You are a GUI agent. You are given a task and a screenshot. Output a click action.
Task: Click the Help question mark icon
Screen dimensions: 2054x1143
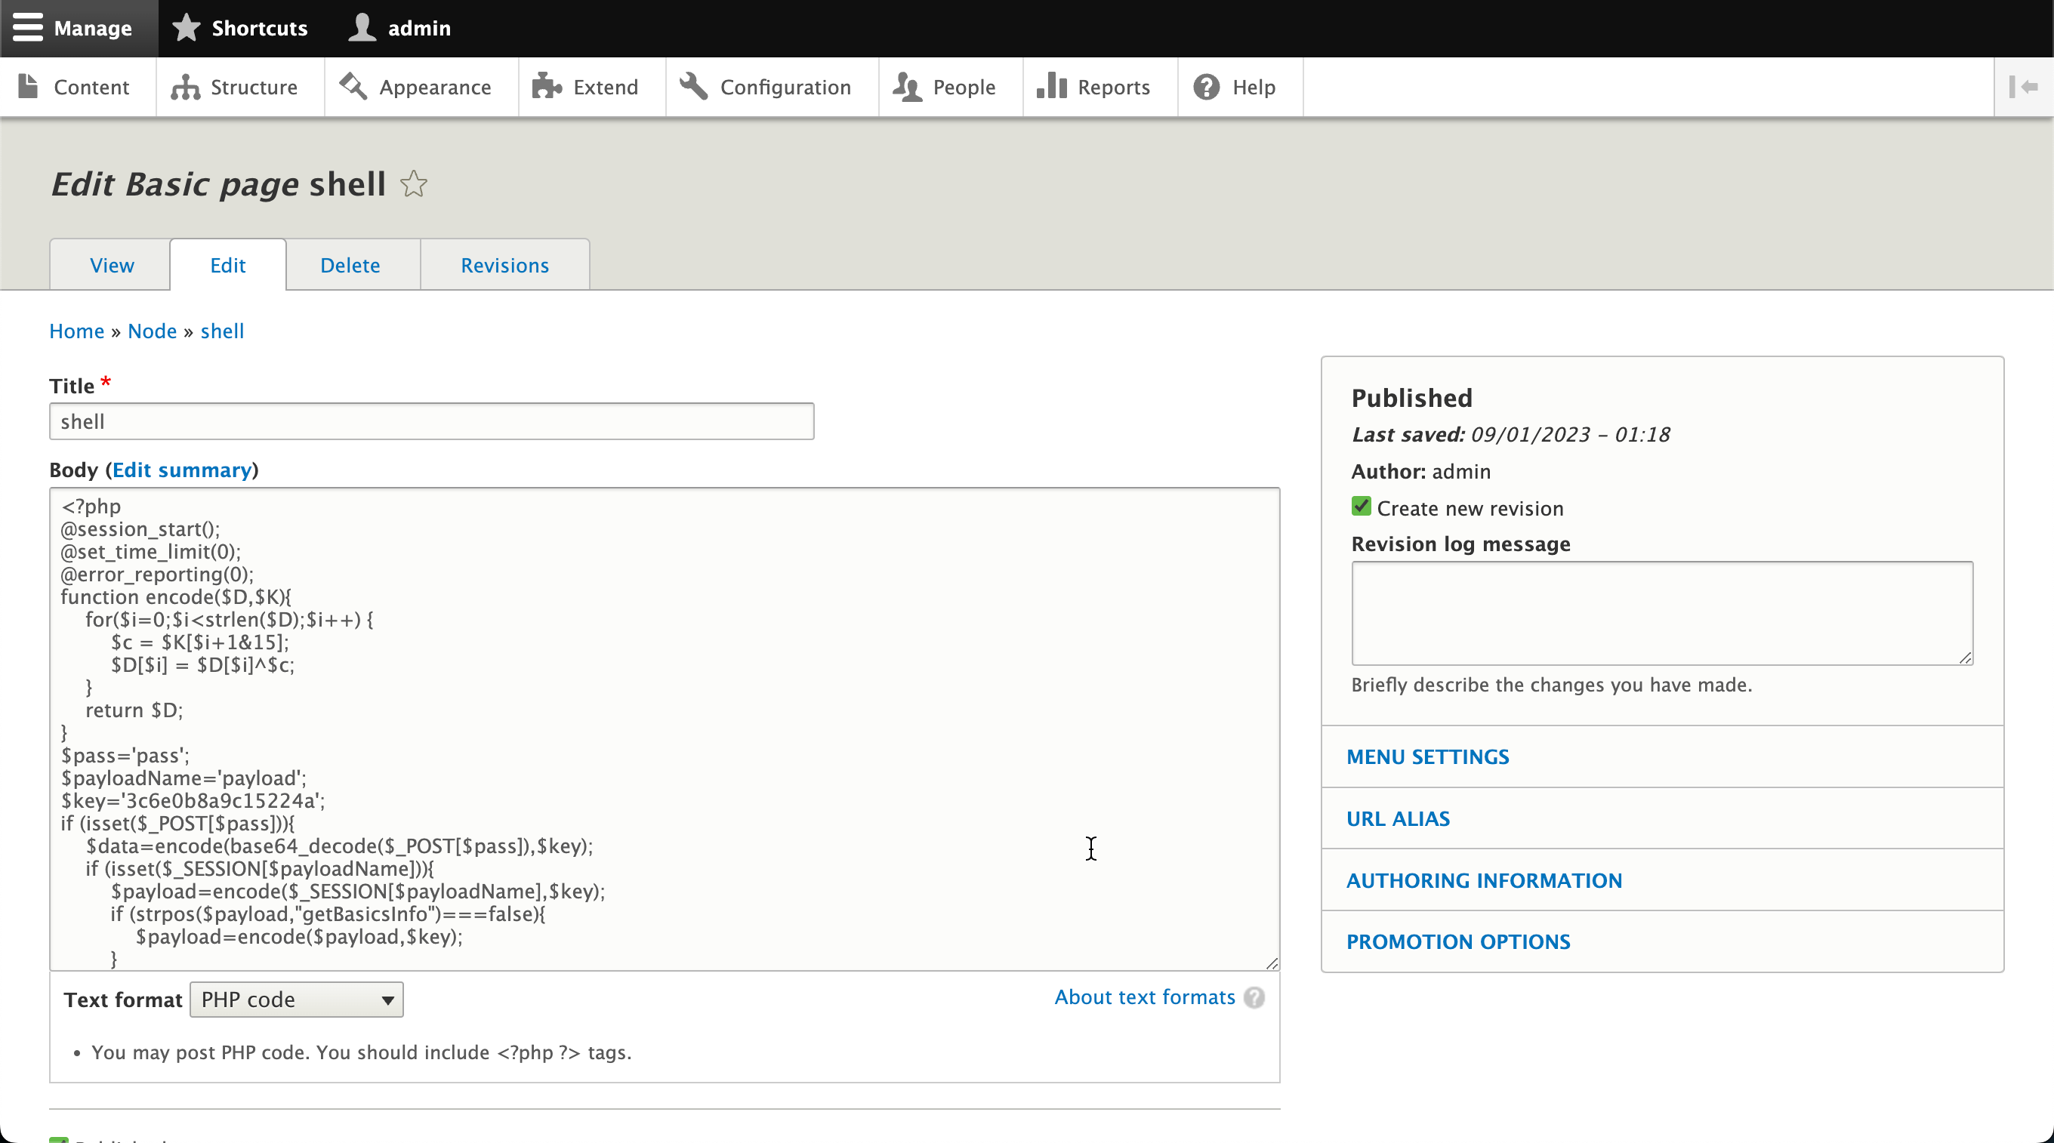click(1207, 86)
